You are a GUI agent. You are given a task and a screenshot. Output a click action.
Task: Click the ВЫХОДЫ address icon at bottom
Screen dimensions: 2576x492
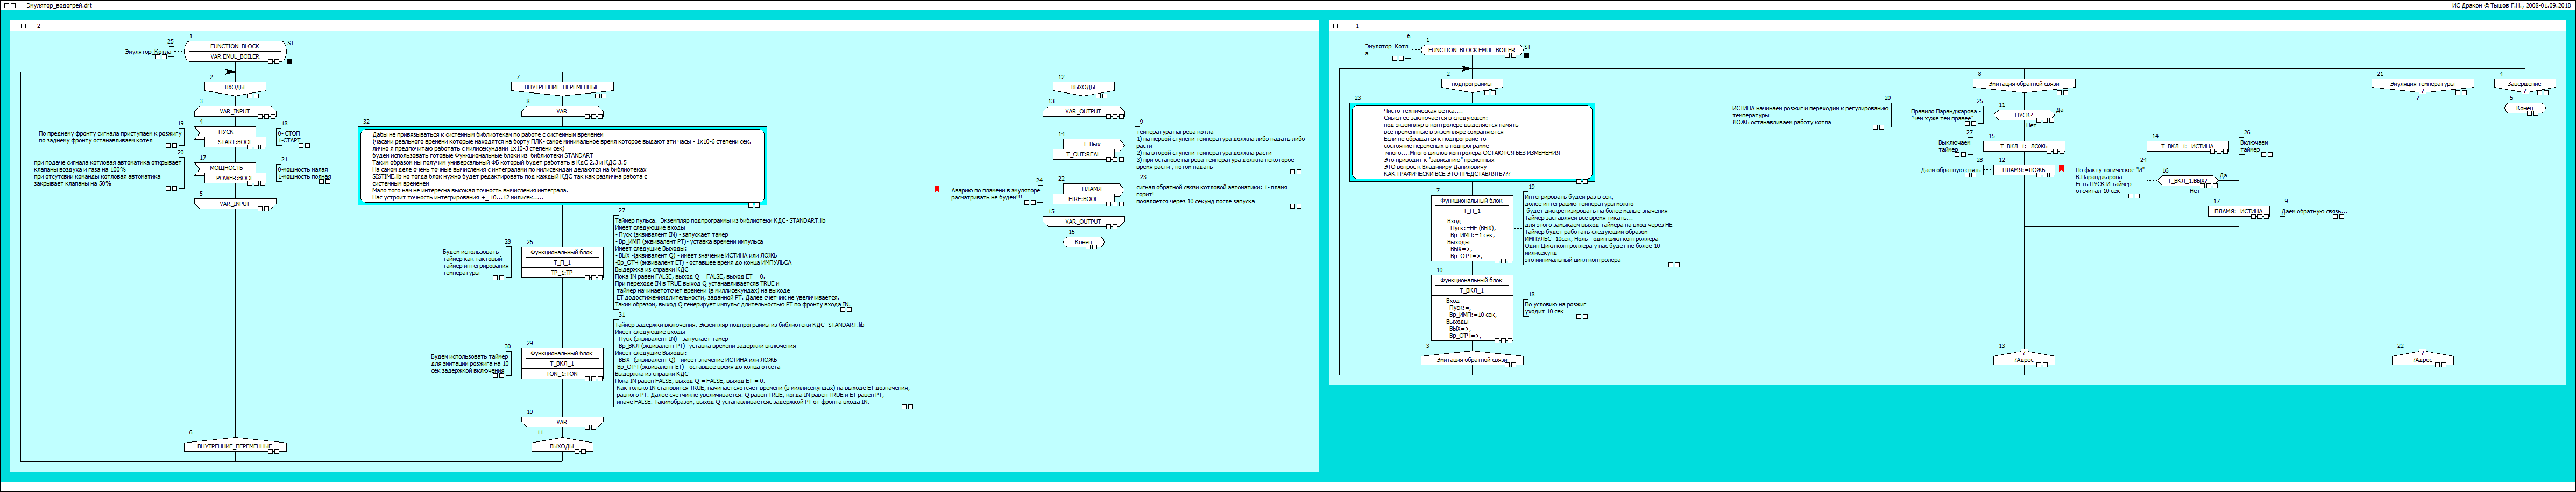[x=561, y=447]
